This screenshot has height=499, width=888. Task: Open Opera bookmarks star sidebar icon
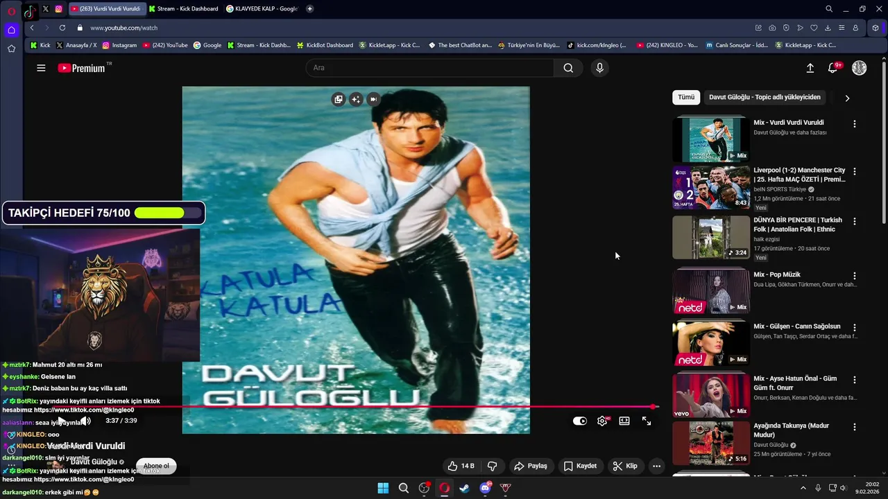pos(11,49)
